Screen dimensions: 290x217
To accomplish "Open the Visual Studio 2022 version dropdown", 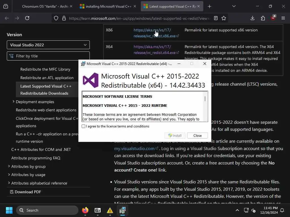I will (48, 45).
